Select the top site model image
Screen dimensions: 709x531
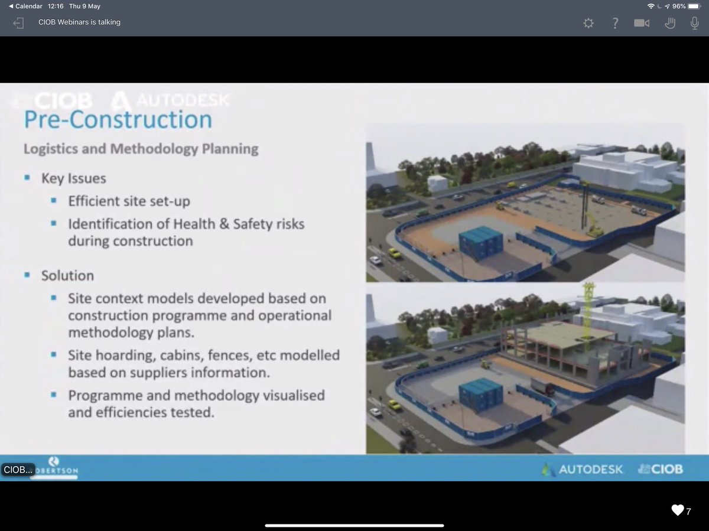pos(525,203)
